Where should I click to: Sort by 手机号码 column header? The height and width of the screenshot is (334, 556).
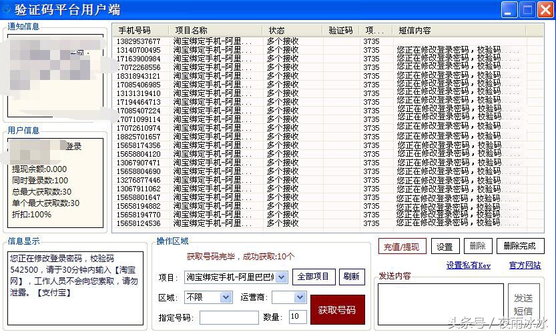(x=140, y=31)
